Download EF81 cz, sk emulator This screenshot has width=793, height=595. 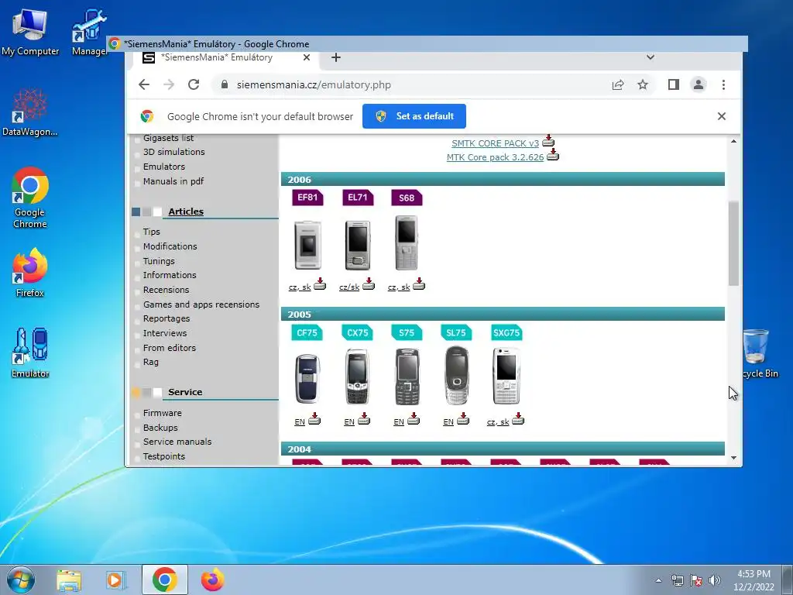300,287
